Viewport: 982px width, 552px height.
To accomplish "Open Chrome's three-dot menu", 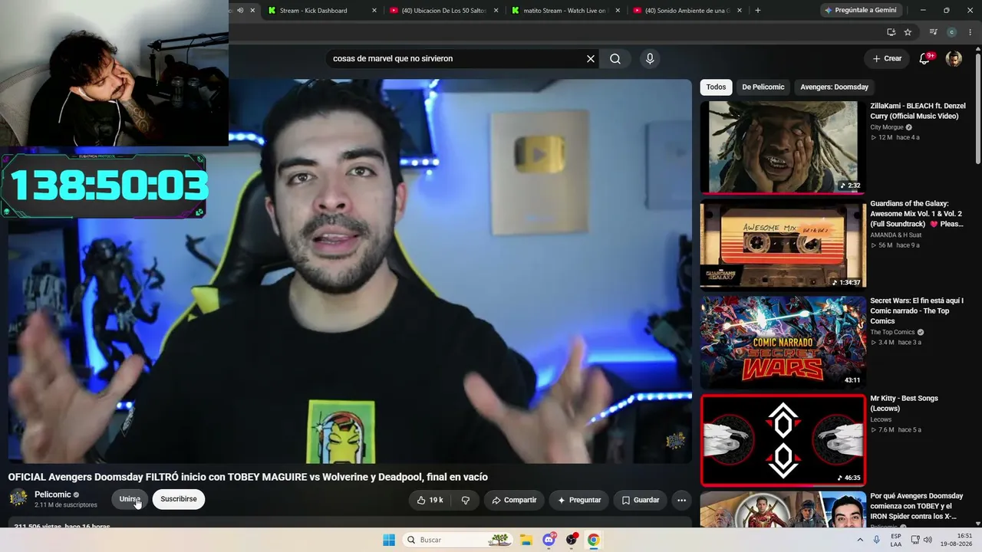I will coord(970,32).
